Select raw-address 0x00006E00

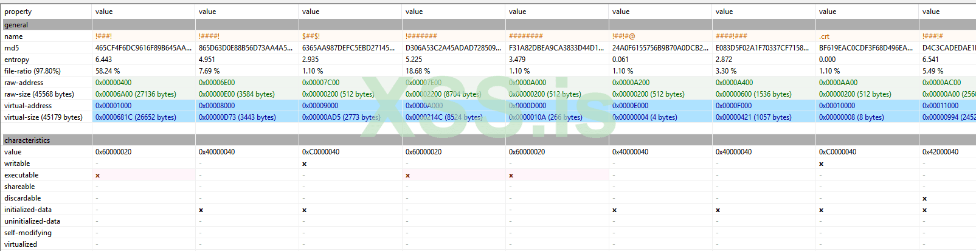(216, 83)
